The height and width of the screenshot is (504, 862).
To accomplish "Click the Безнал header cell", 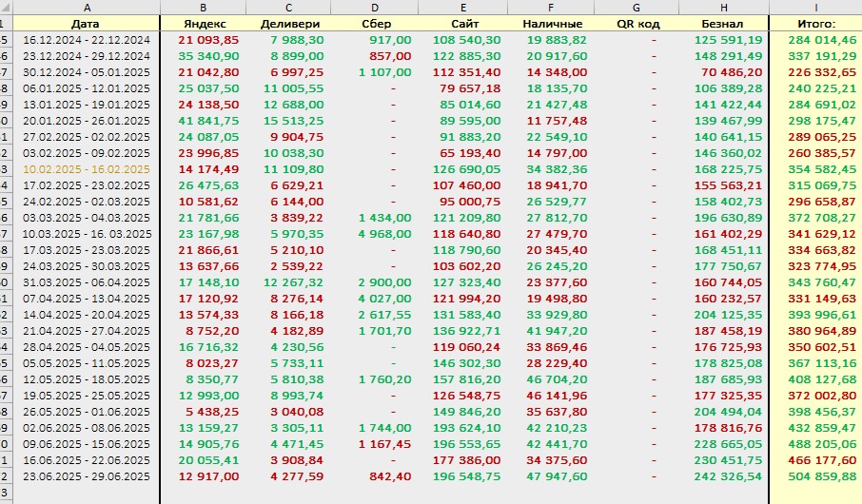I will tap(723, 24).
